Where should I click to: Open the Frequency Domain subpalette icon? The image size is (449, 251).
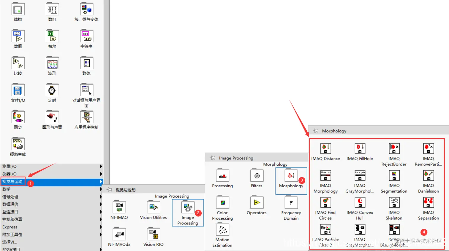pyautogui.click(x=291, y=202)
